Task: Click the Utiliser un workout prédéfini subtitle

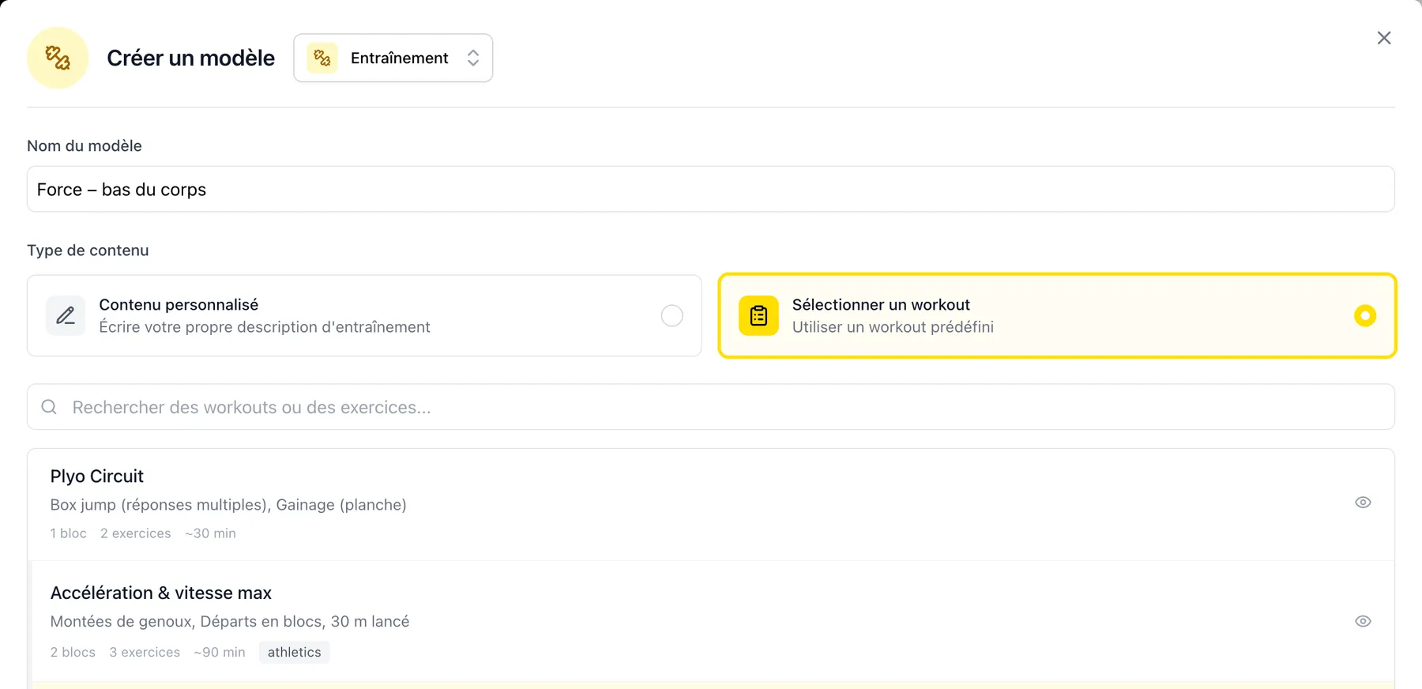Action: tap(893, 327)
